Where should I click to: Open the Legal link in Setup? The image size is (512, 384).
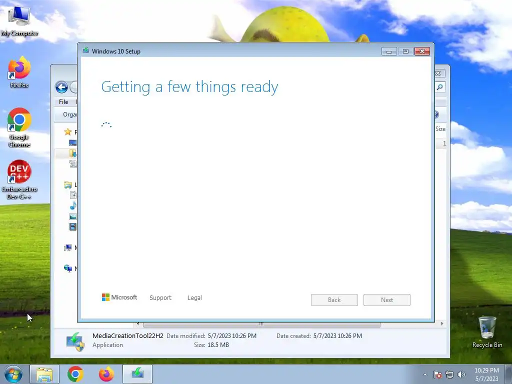[194, 298]
